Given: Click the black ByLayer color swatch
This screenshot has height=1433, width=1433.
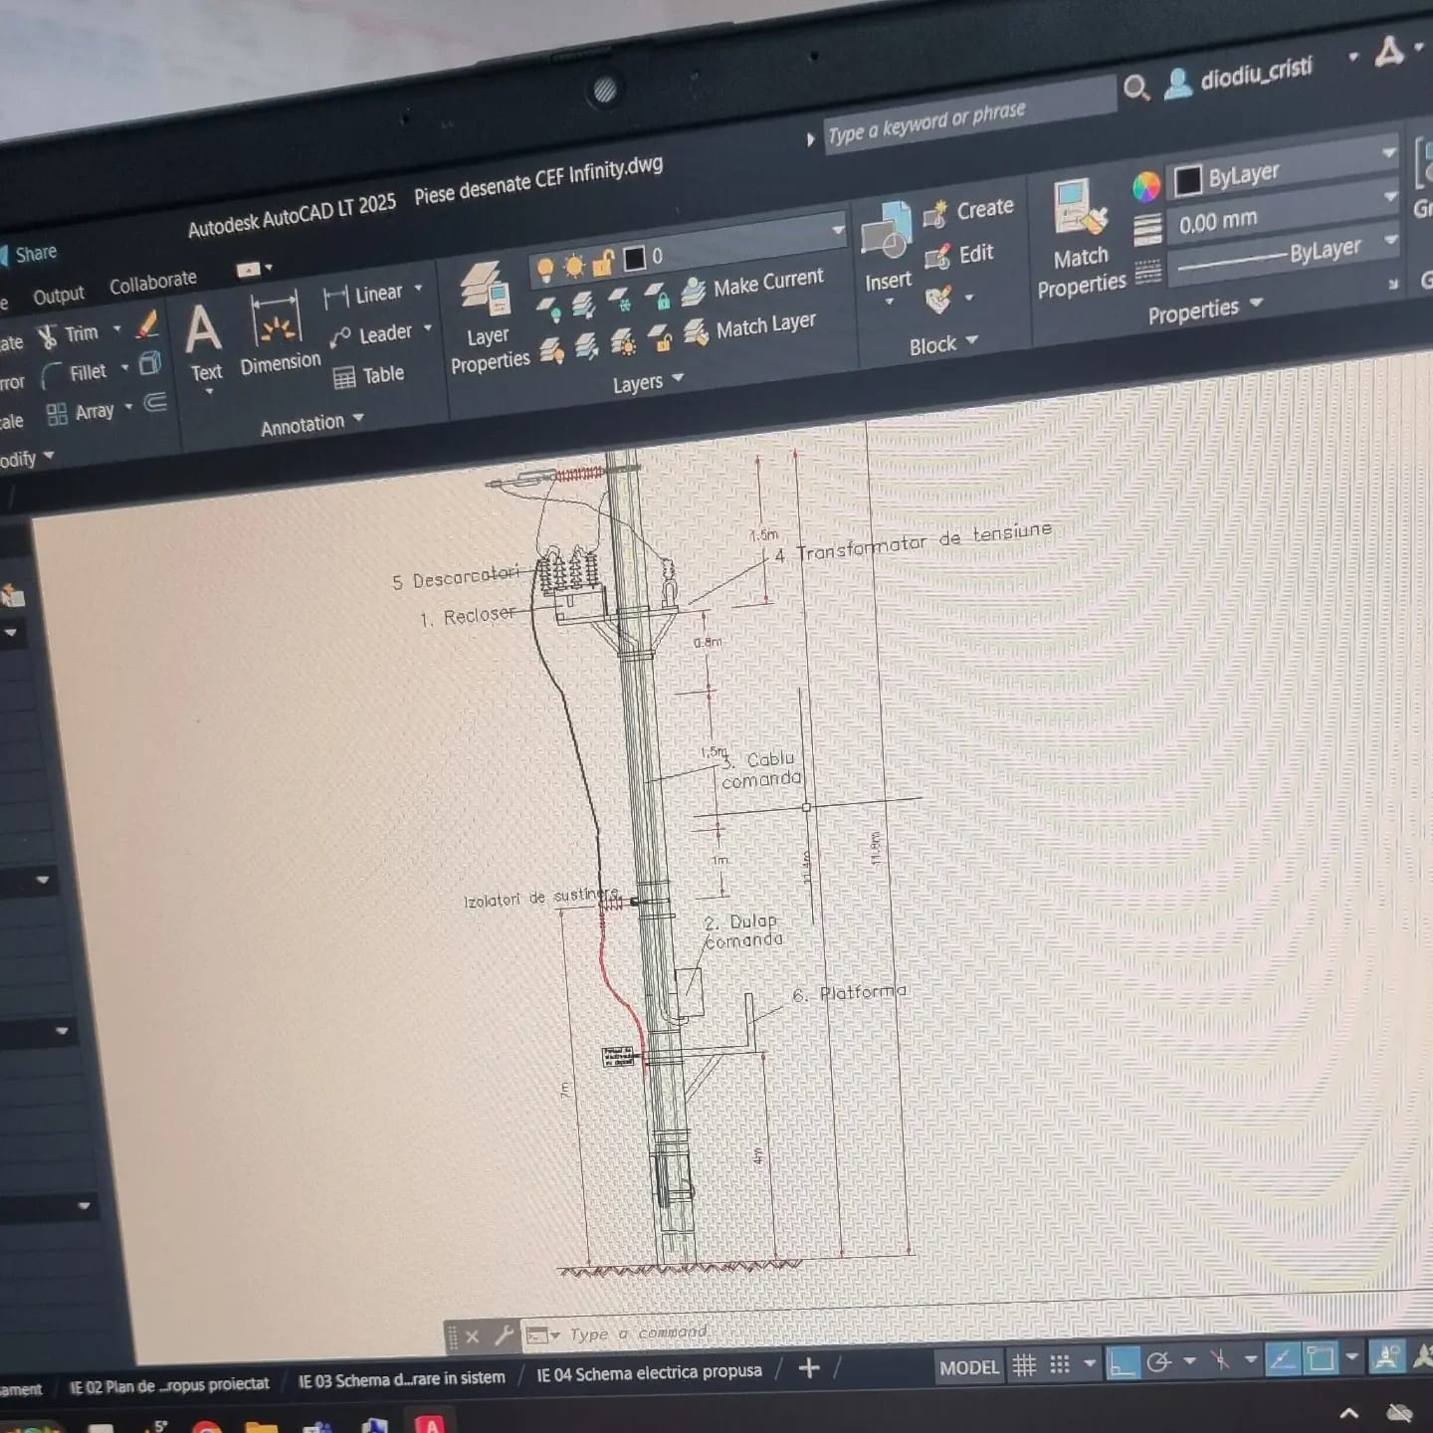Looking at the screenshot, I should 1188,181.
